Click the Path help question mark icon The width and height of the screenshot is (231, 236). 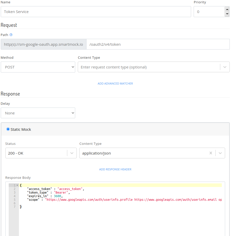(x=11, y=35)
